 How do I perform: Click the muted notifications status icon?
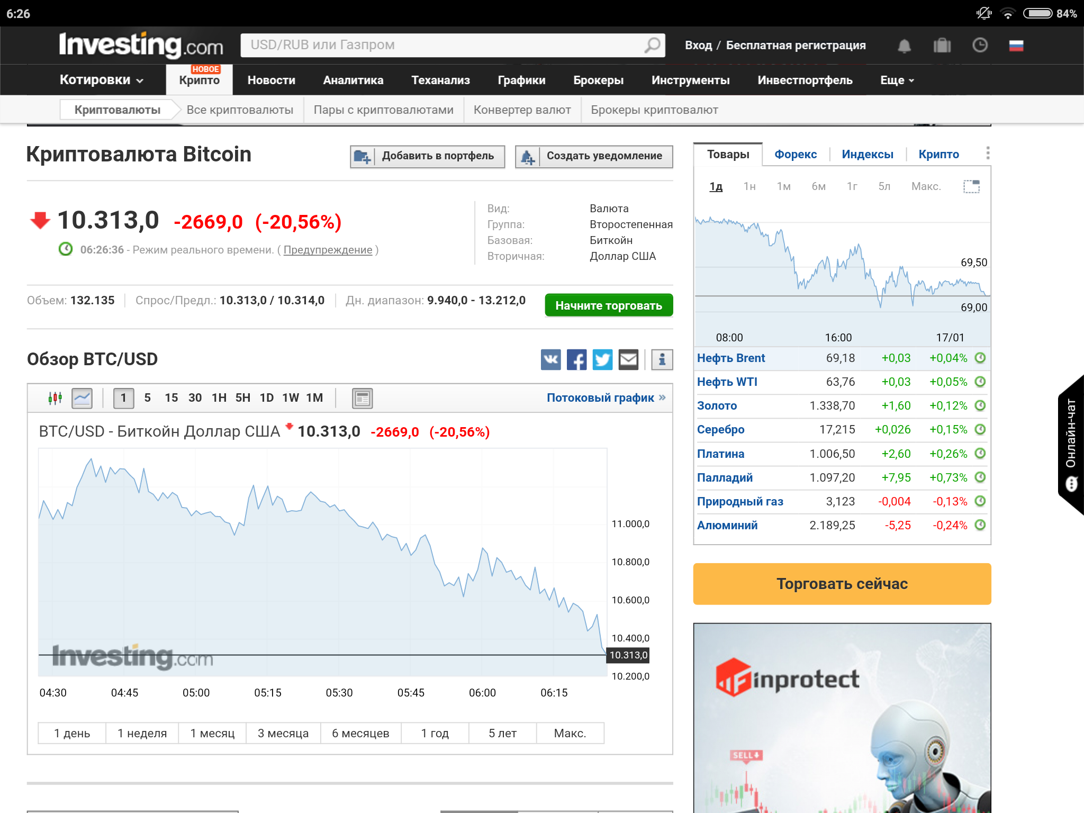point(984,13)
